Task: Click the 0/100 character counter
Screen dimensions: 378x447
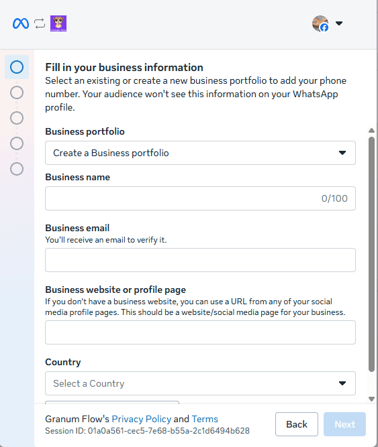Action: tap(334, 198)
